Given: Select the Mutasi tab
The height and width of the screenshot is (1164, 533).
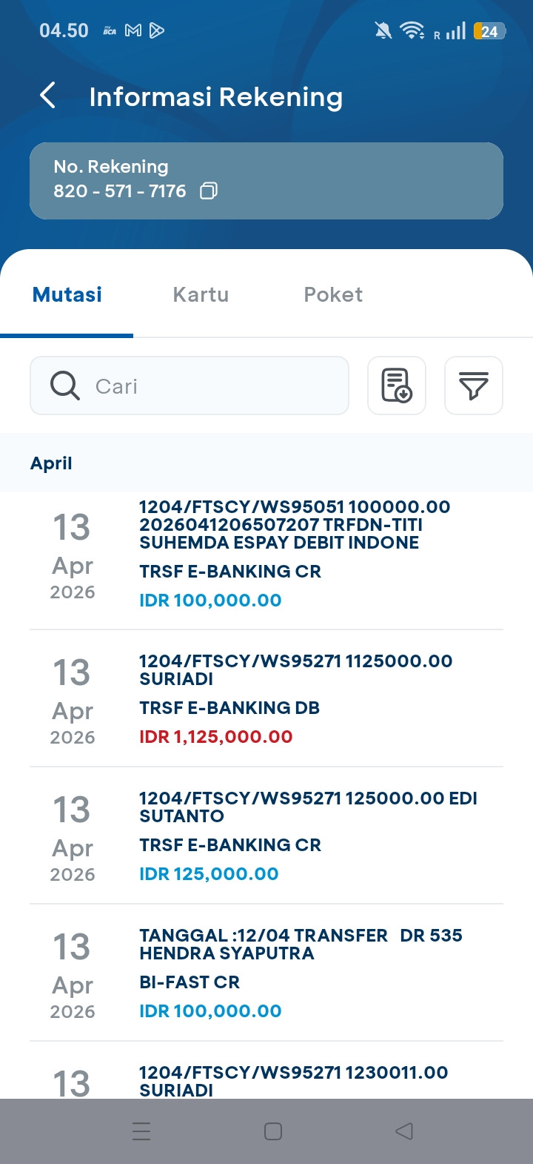Looking at the screenshot, I should click(67, 294).
